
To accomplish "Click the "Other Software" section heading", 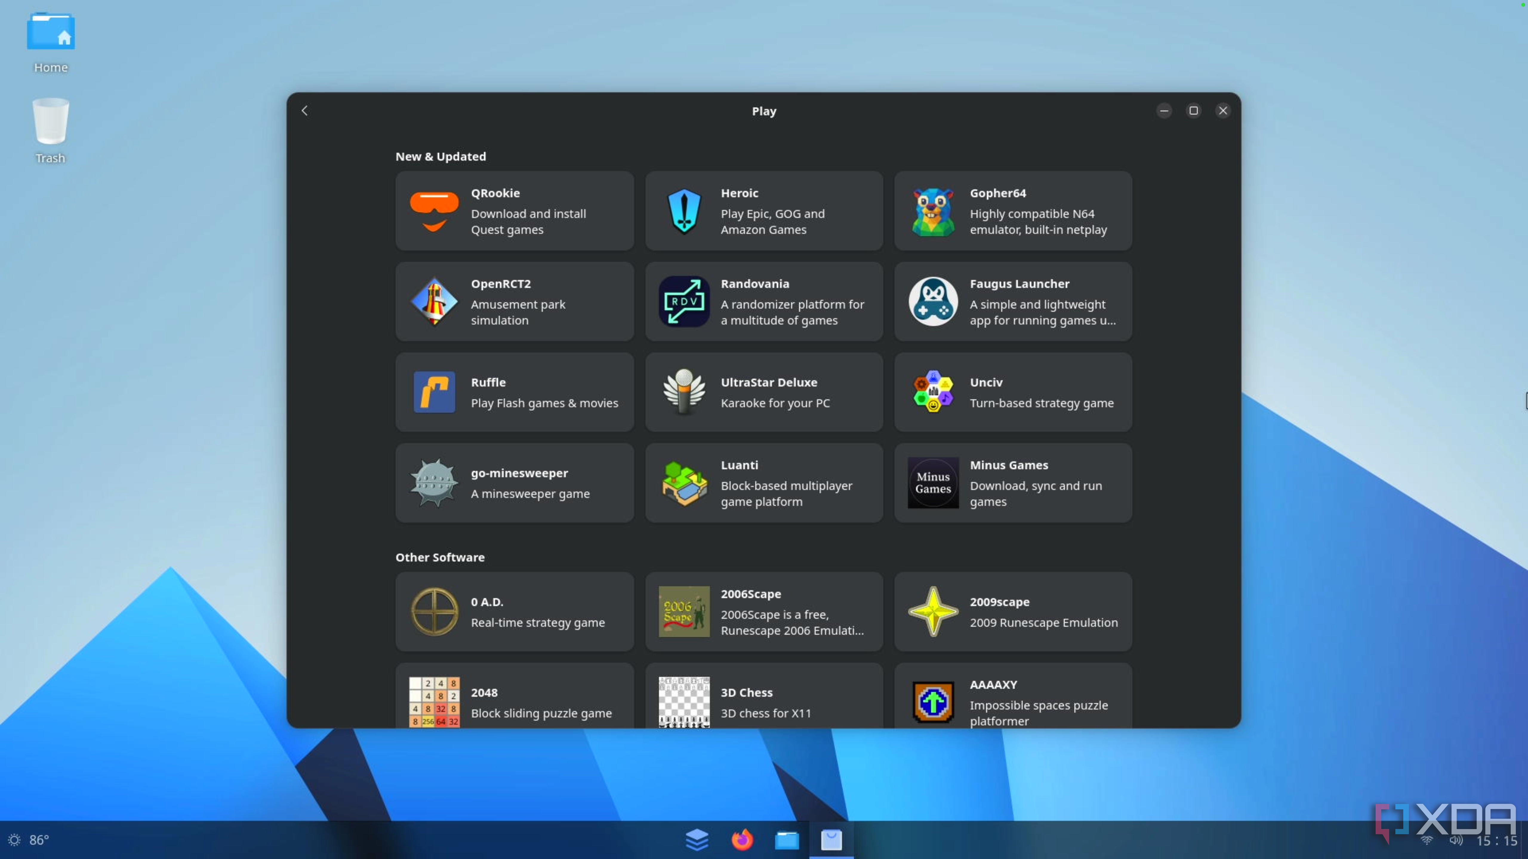I will 440,557.
